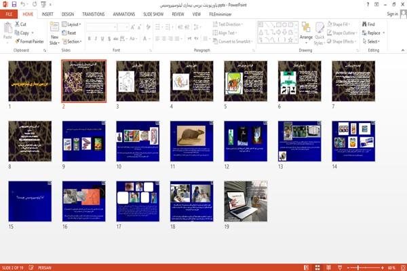Expand the Layout dropdown
This screenshot has height=271, width=407.
click(x=71, y=24)
